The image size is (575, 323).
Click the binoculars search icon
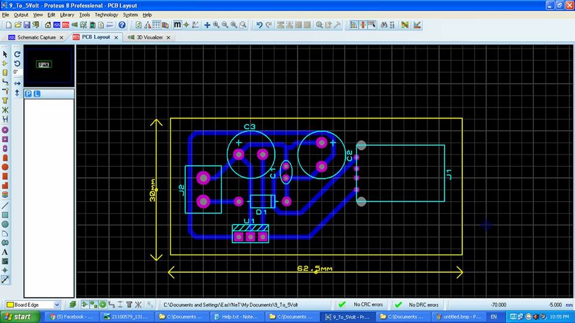pyautogui.click(x=384, y=25)
